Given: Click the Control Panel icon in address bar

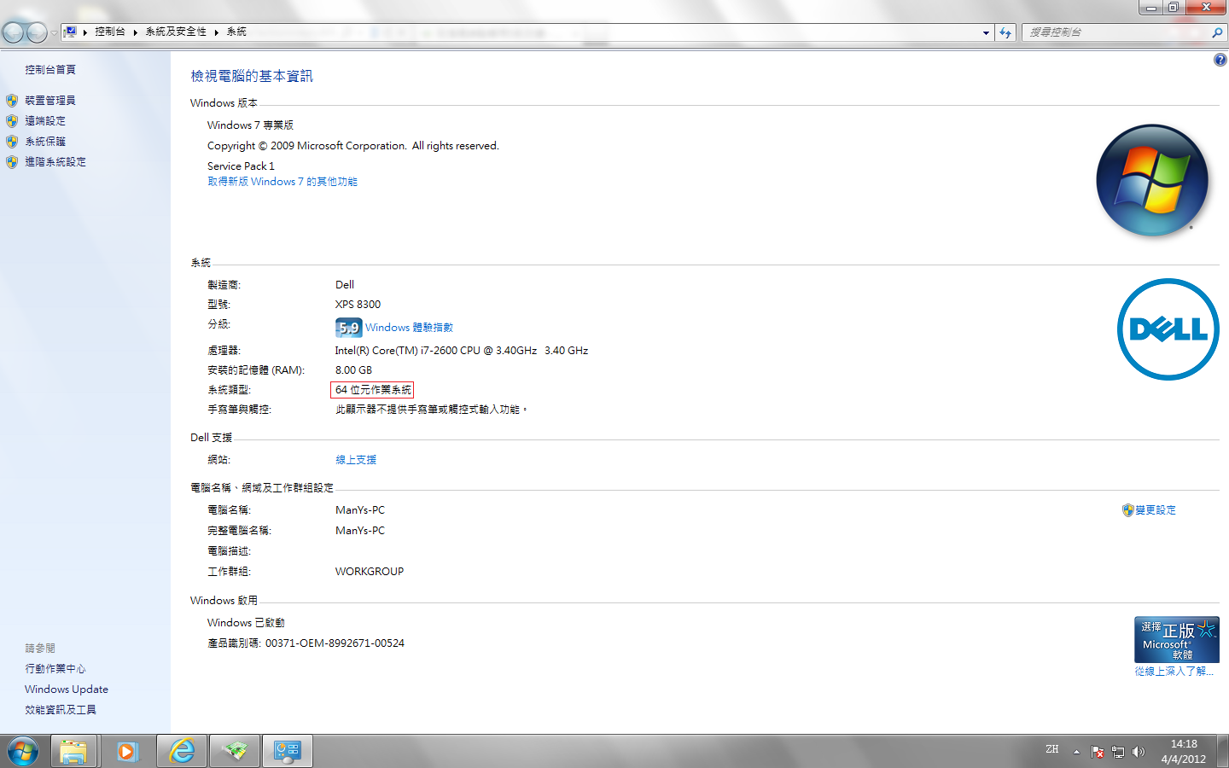Looking at the screenshot, I should [x=71, y=32].
